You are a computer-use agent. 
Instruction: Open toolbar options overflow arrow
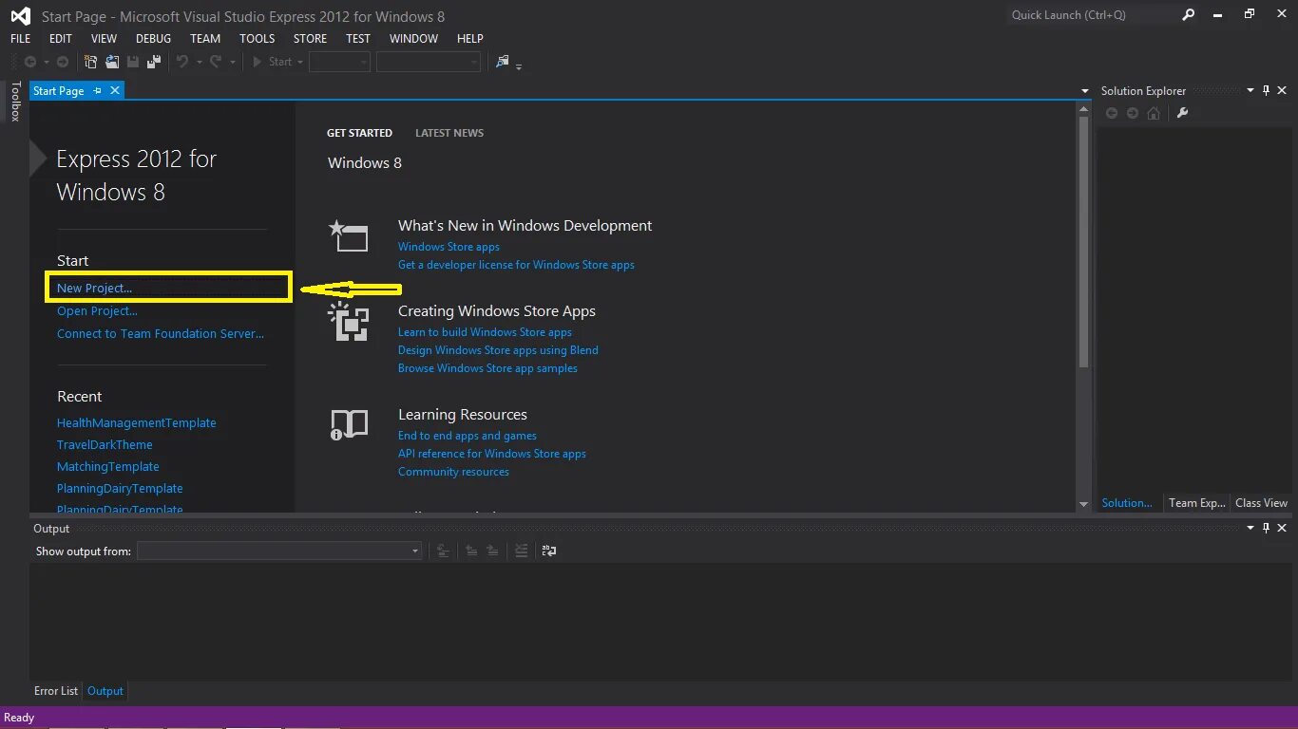(x=519, y=66)
